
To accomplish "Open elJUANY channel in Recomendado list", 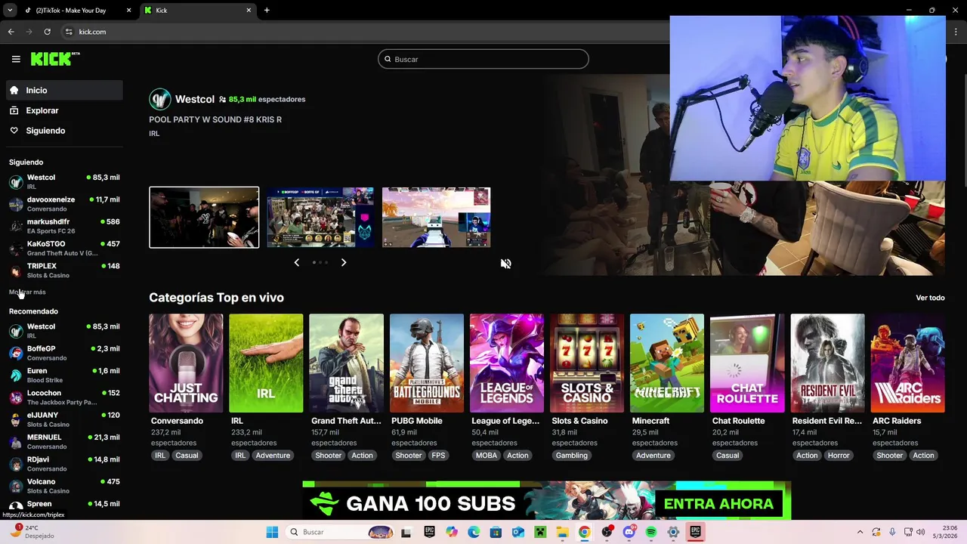I will point(64,419).
